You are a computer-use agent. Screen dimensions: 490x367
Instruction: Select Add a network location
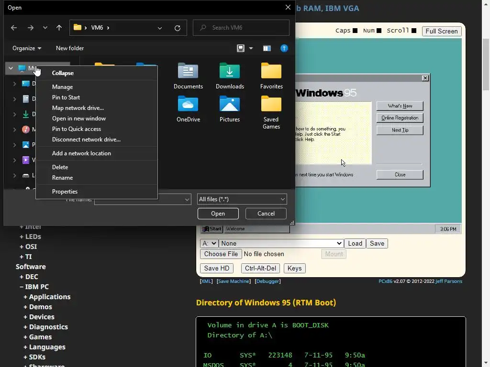[97, 153]
